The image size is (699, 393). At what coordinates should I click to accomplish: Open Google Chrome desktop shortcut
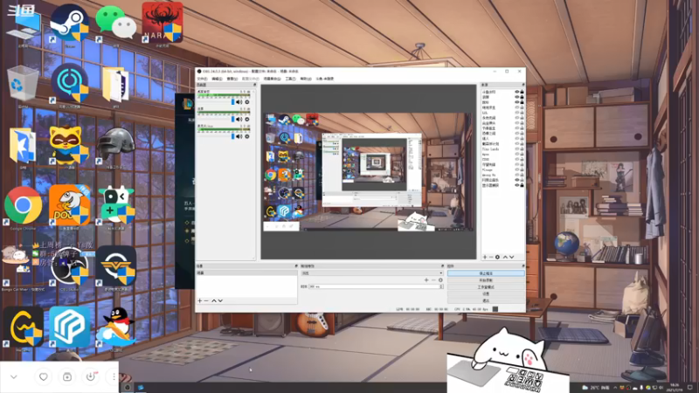click(24, 206)
